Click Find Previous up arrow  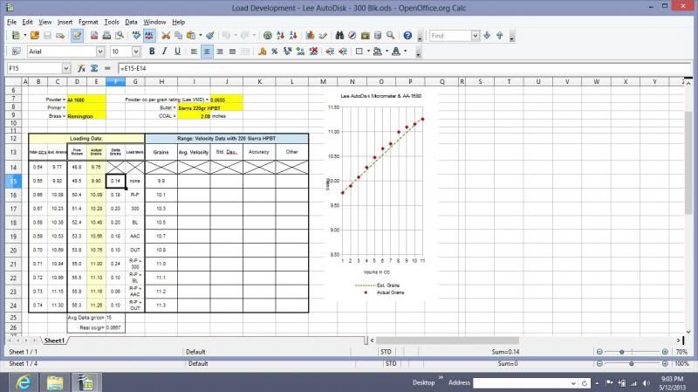tap(499, 35)
